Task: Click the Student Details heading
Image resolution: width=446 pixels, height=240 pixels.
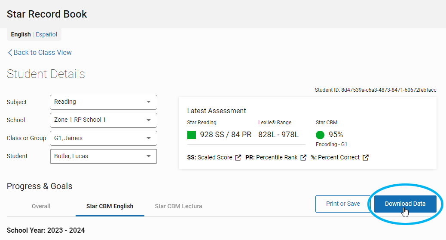Action: 46,74
